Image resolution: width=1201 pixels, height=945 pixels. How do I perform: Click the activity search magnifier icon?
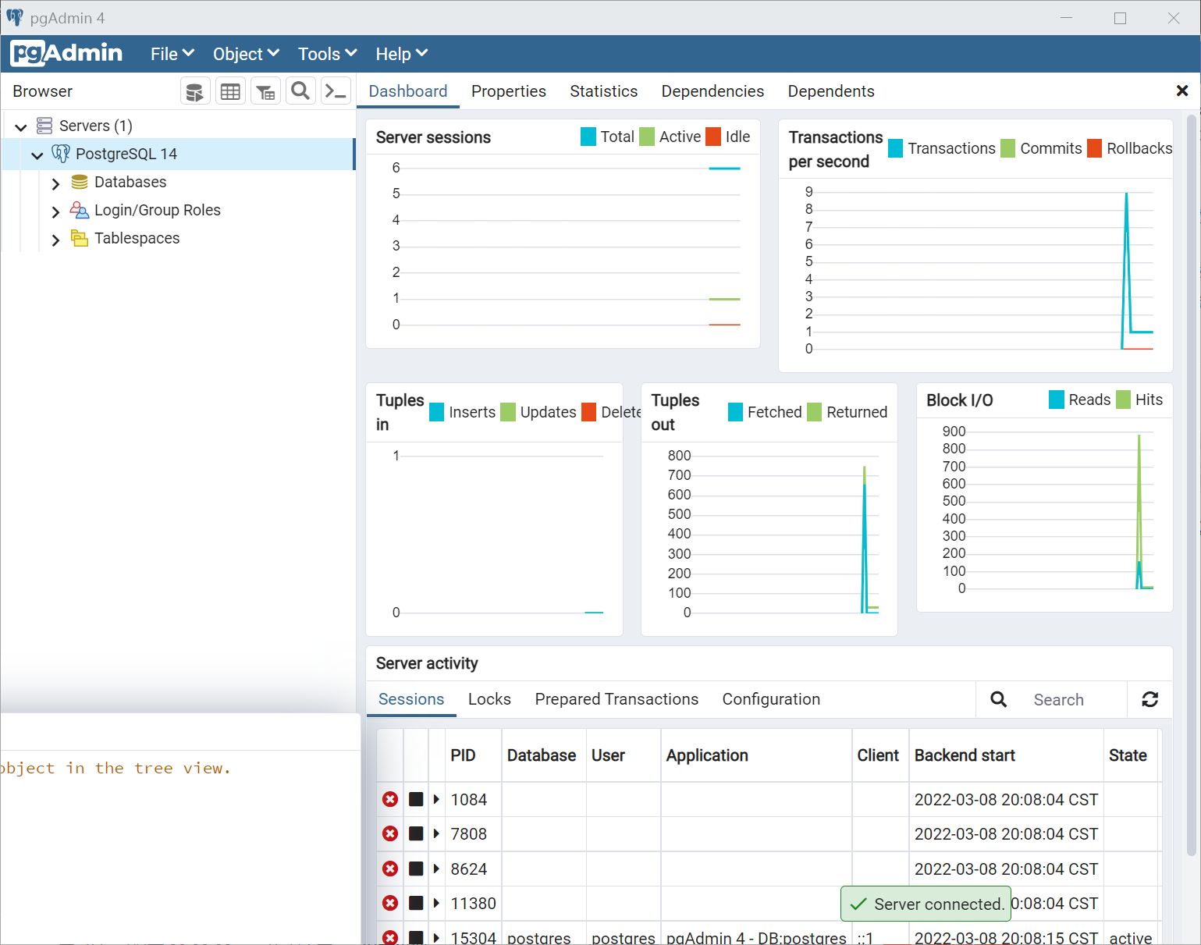[998, 699]
